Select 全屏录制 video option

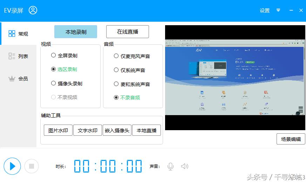click(x=64, y=56)
